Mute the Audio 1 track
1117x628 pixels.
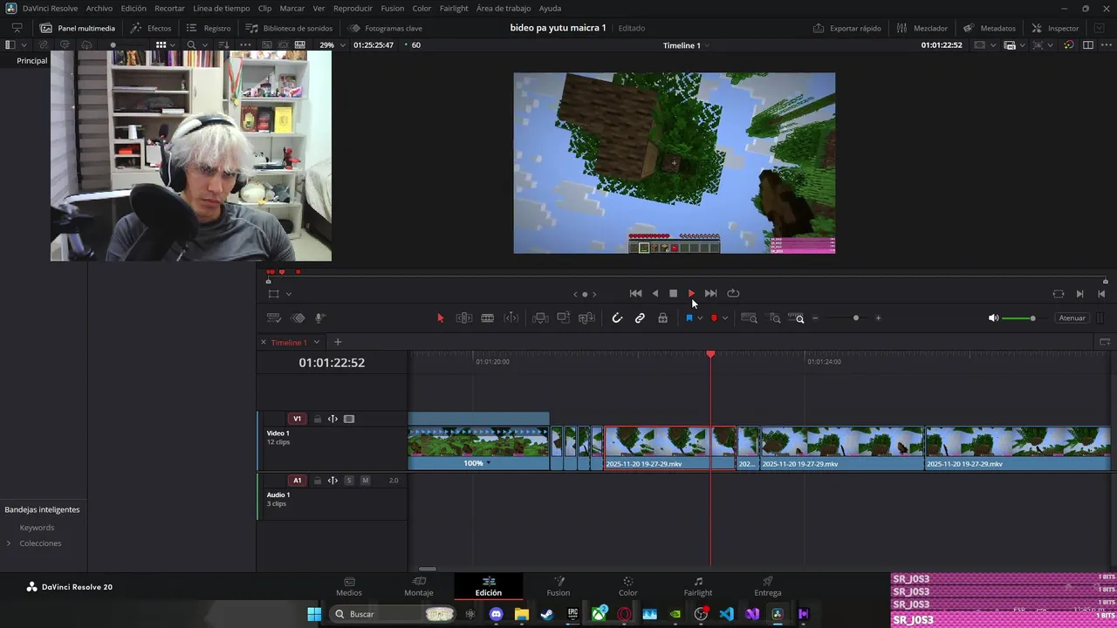[x=365, y=481]
